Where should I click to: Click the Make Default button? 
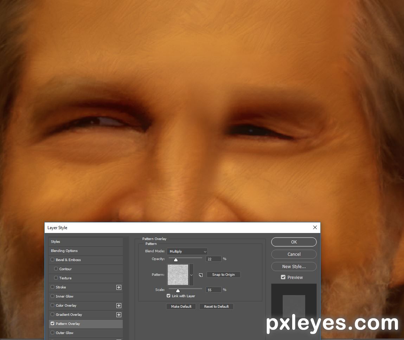[x=181, y=307]
